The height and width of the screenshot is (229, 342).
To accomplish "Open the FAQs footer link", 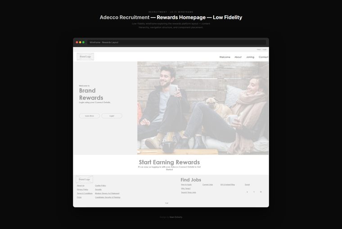I will pos(79,198).
